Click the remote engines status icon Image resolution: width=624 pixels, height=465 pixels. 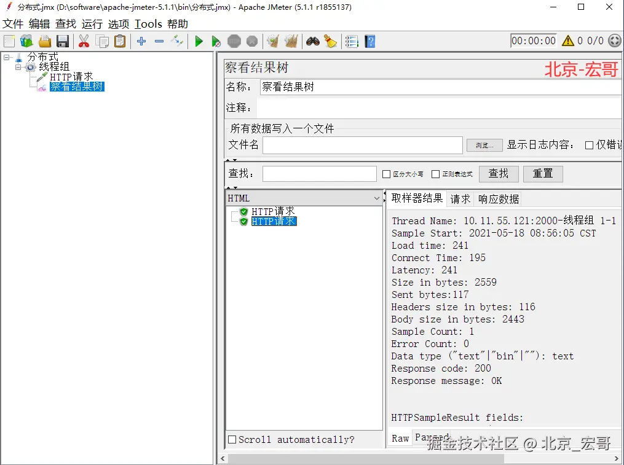[615, 41]
